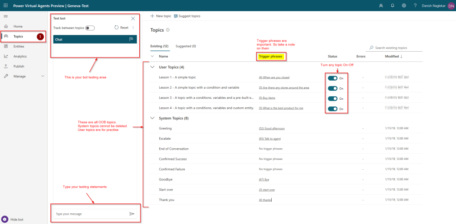Turn off Lesson 1 topic status toggle
456x224 pixels.
tap(332, 78)
